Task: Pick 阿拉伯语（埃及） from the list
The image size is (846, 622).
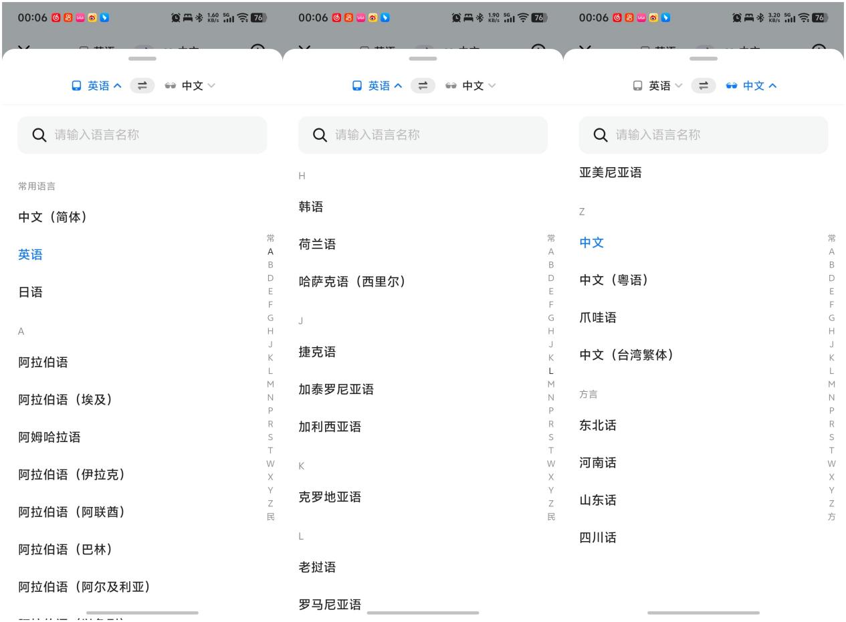Action: tap(65, 400)
